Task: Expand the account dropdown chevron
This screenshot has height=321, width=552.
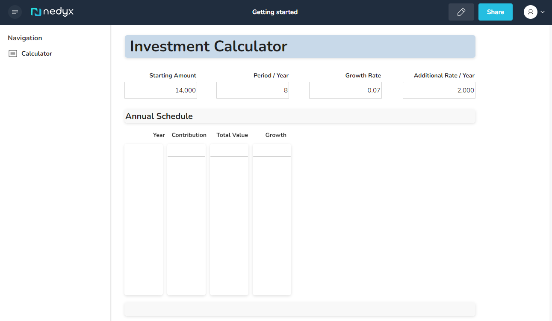Action: click(x=543, y=12)
